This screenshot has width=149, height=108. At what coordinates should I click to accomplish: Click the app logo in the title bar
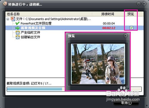click(x=5, y=4)
